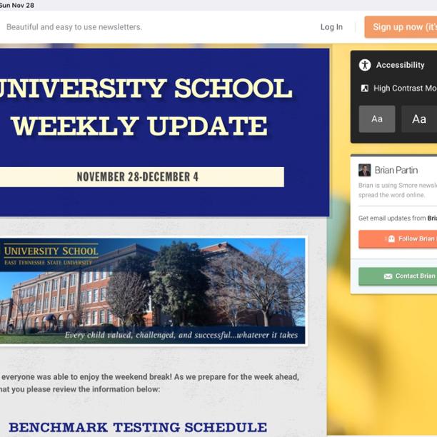Select the medium Aa text size
Viewport: 437px width, 437px height.
tap(418, 119)
